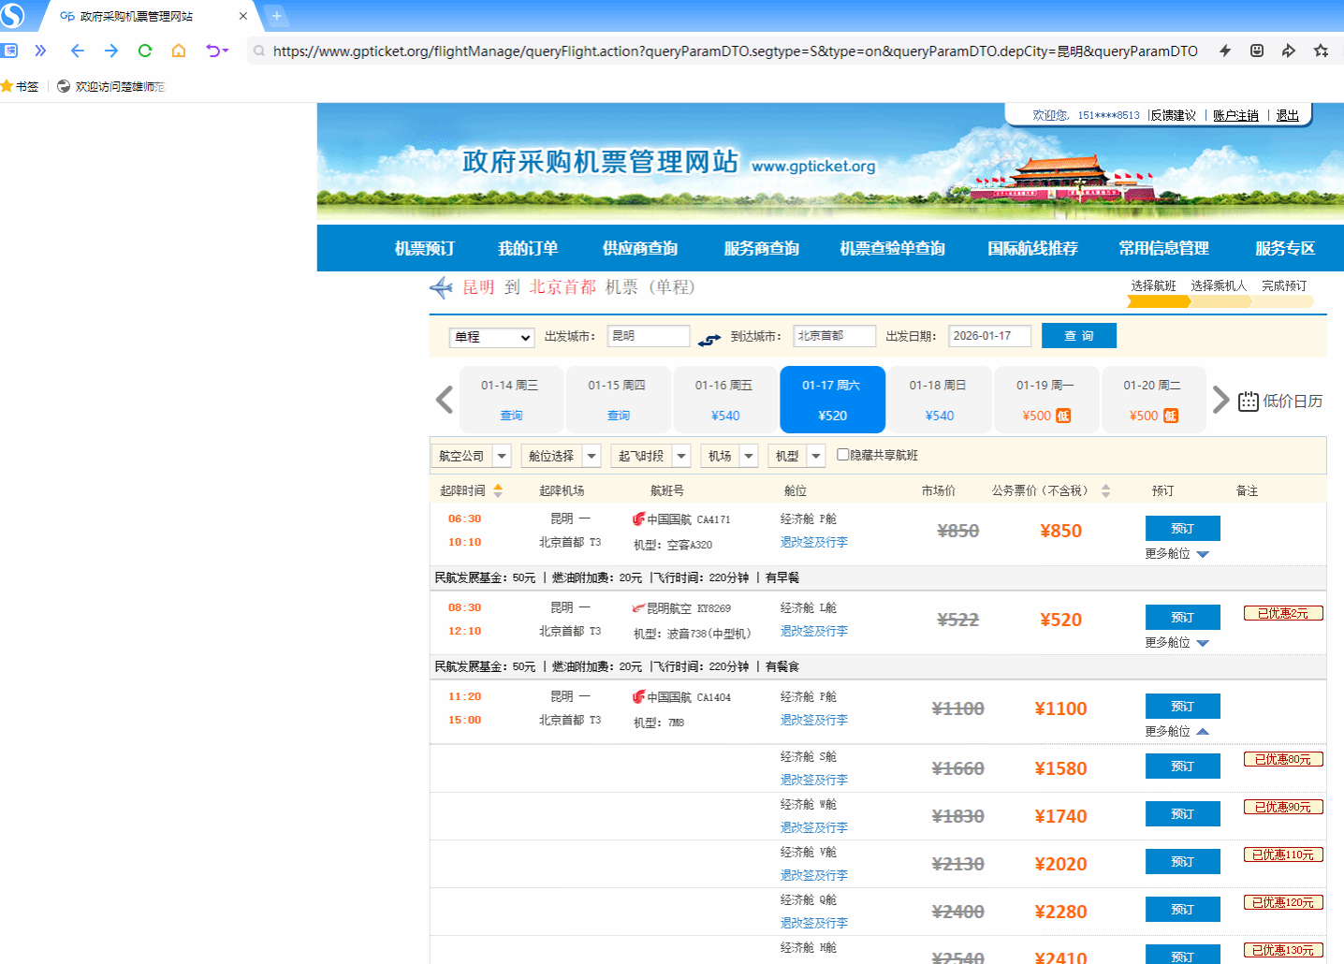Screen dimensions: 1344x964
Task: Expand 更多舱位 for flight CA4171
Action: click(x=1176, y=554)
